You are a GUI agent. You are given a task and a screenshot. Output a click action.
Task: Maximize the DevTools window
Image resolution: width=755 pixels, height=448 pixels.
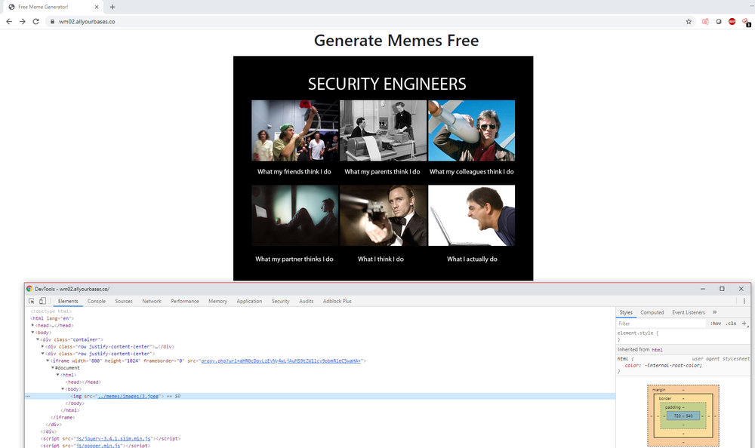click(722, 289)
